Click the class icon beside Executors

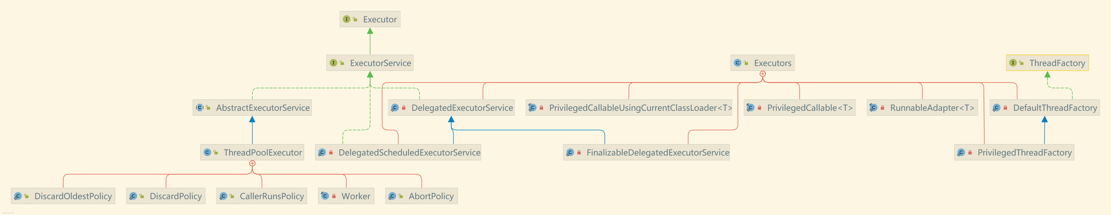coord(737,63)
